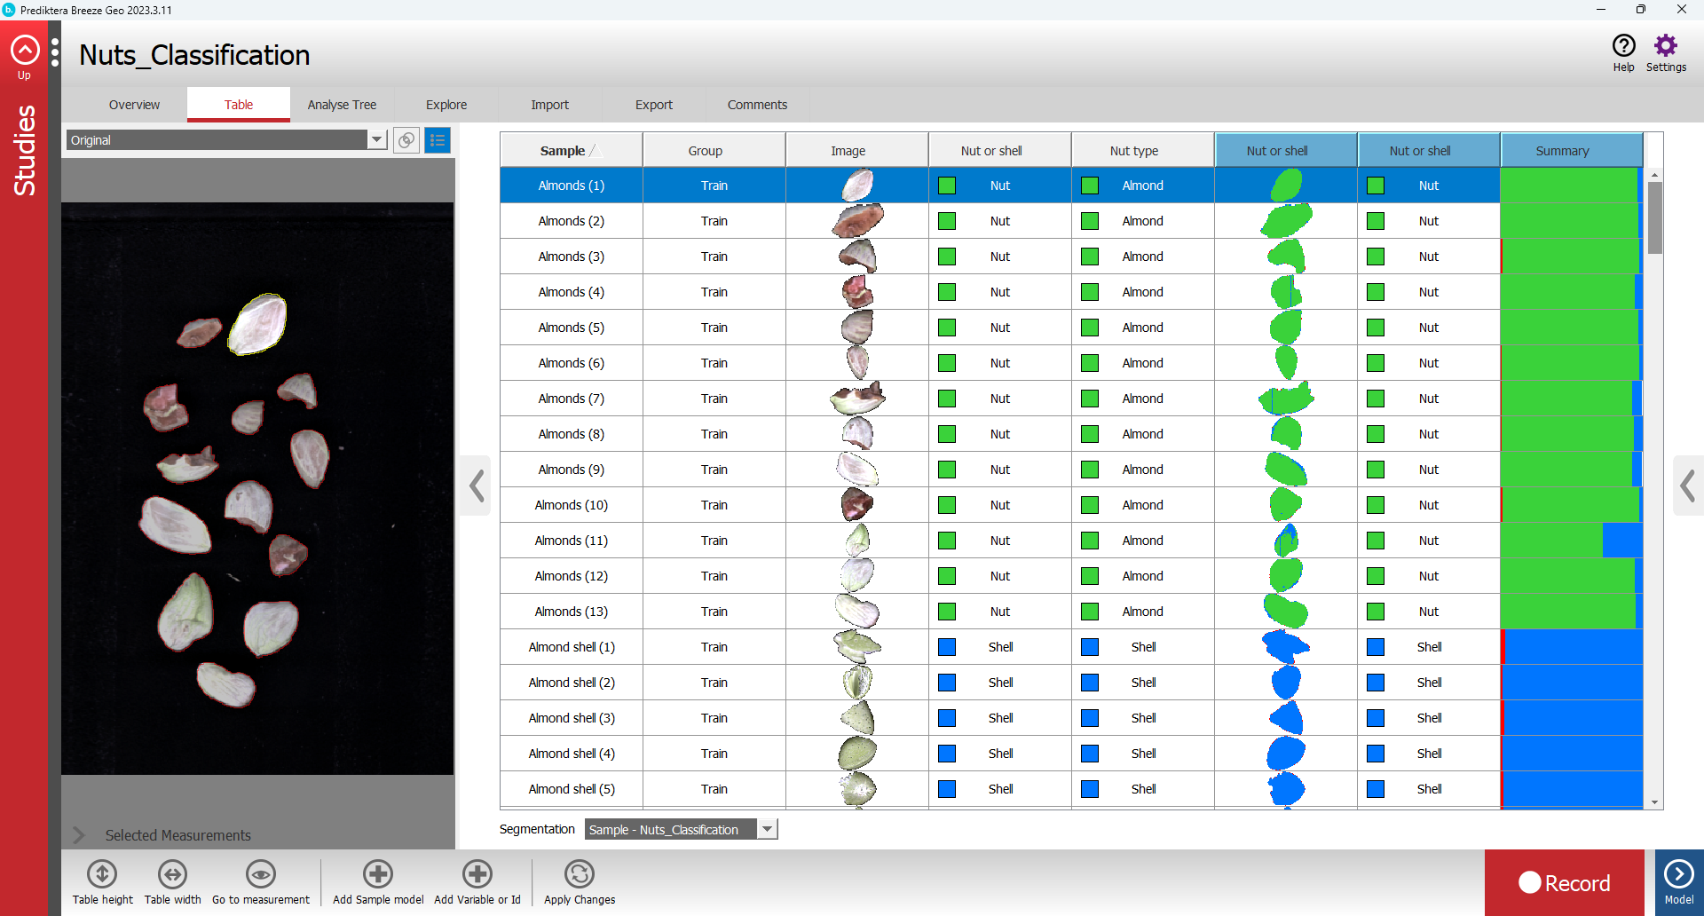This screenshot has height=916, width=1704.
Task: Click the green Nut swatch in Almonds (4) row
Action: pyautogui.click(x=947, y=292)
